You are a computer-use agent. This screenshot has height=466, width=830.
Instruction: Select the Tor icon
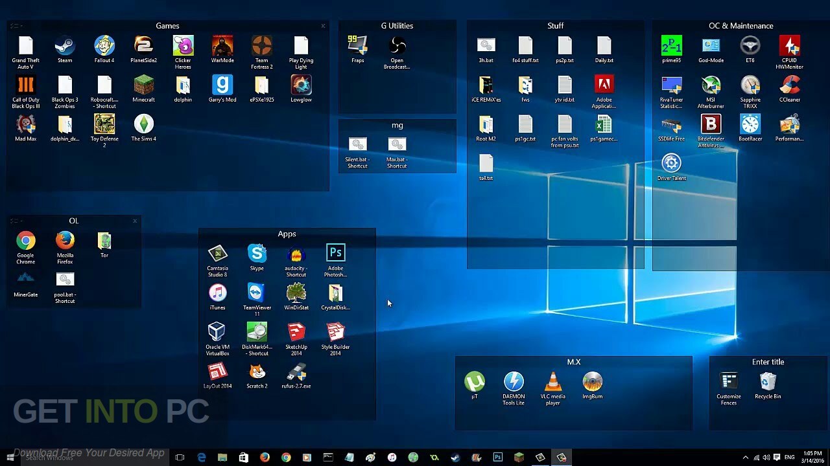pyautogui.click(x=104, y=245)
